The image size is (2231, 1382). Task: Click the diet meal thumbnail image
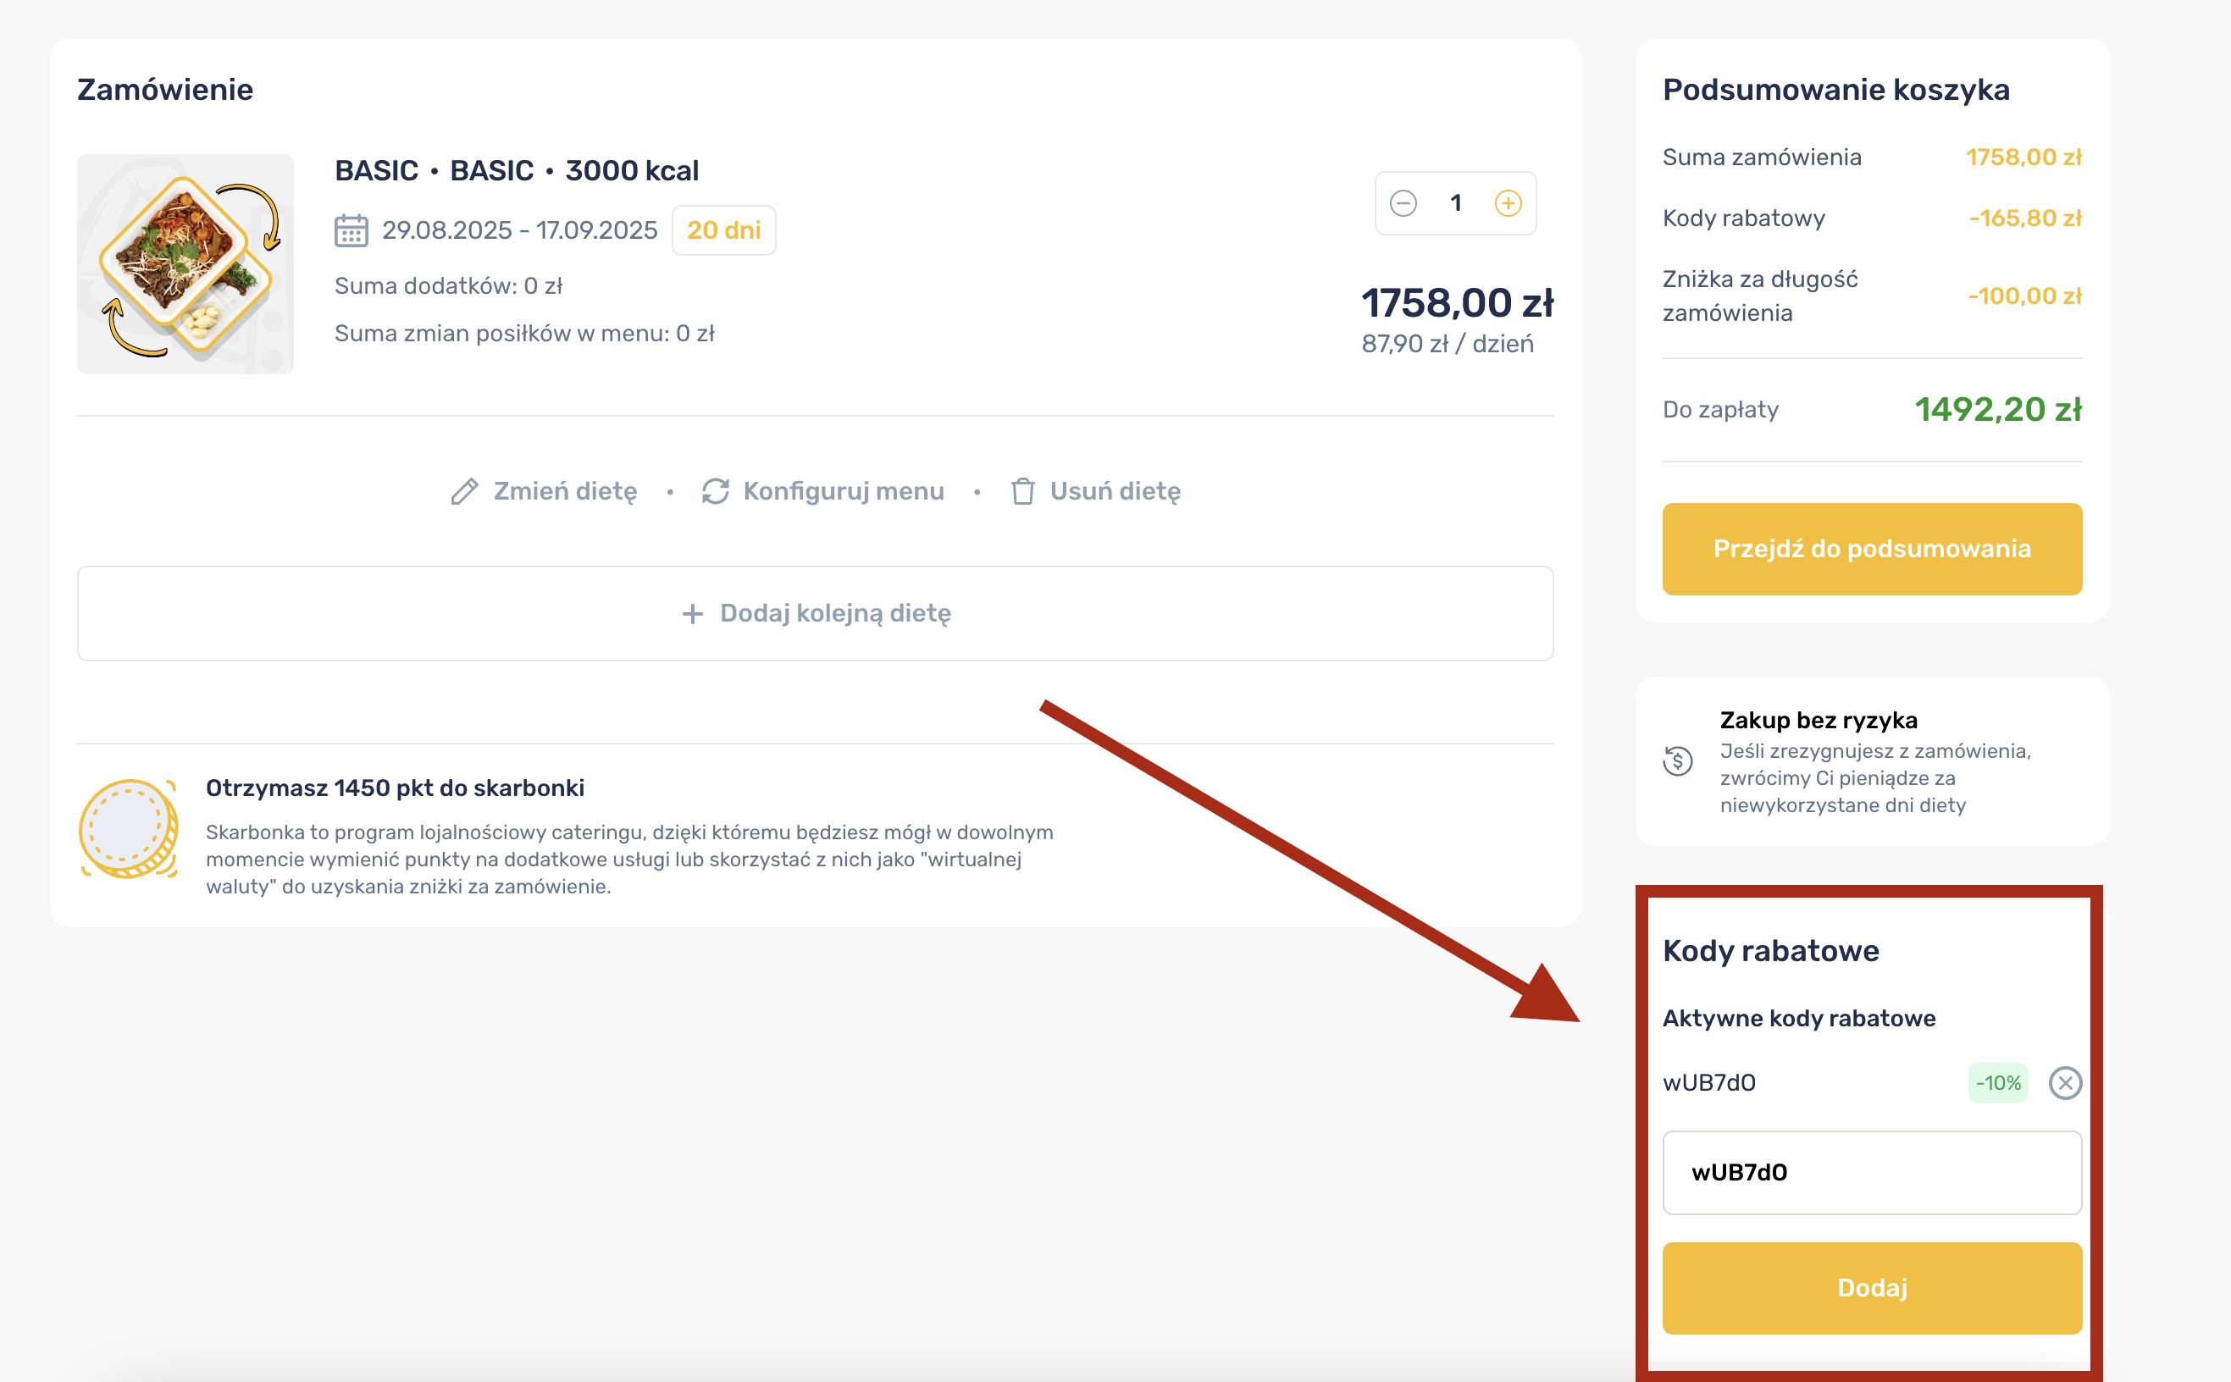click(185, 264)
